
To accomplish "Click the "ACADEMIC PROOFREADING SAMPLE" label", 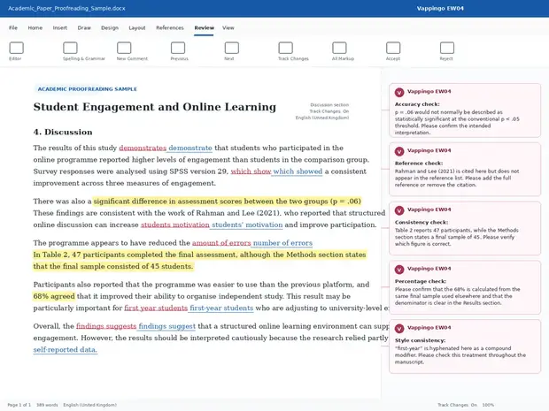I will [x=87, y=89].
